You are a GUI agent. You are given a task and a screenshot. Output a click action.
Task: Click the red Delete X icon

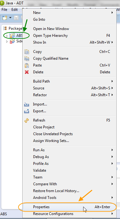[x=27, y=72]
